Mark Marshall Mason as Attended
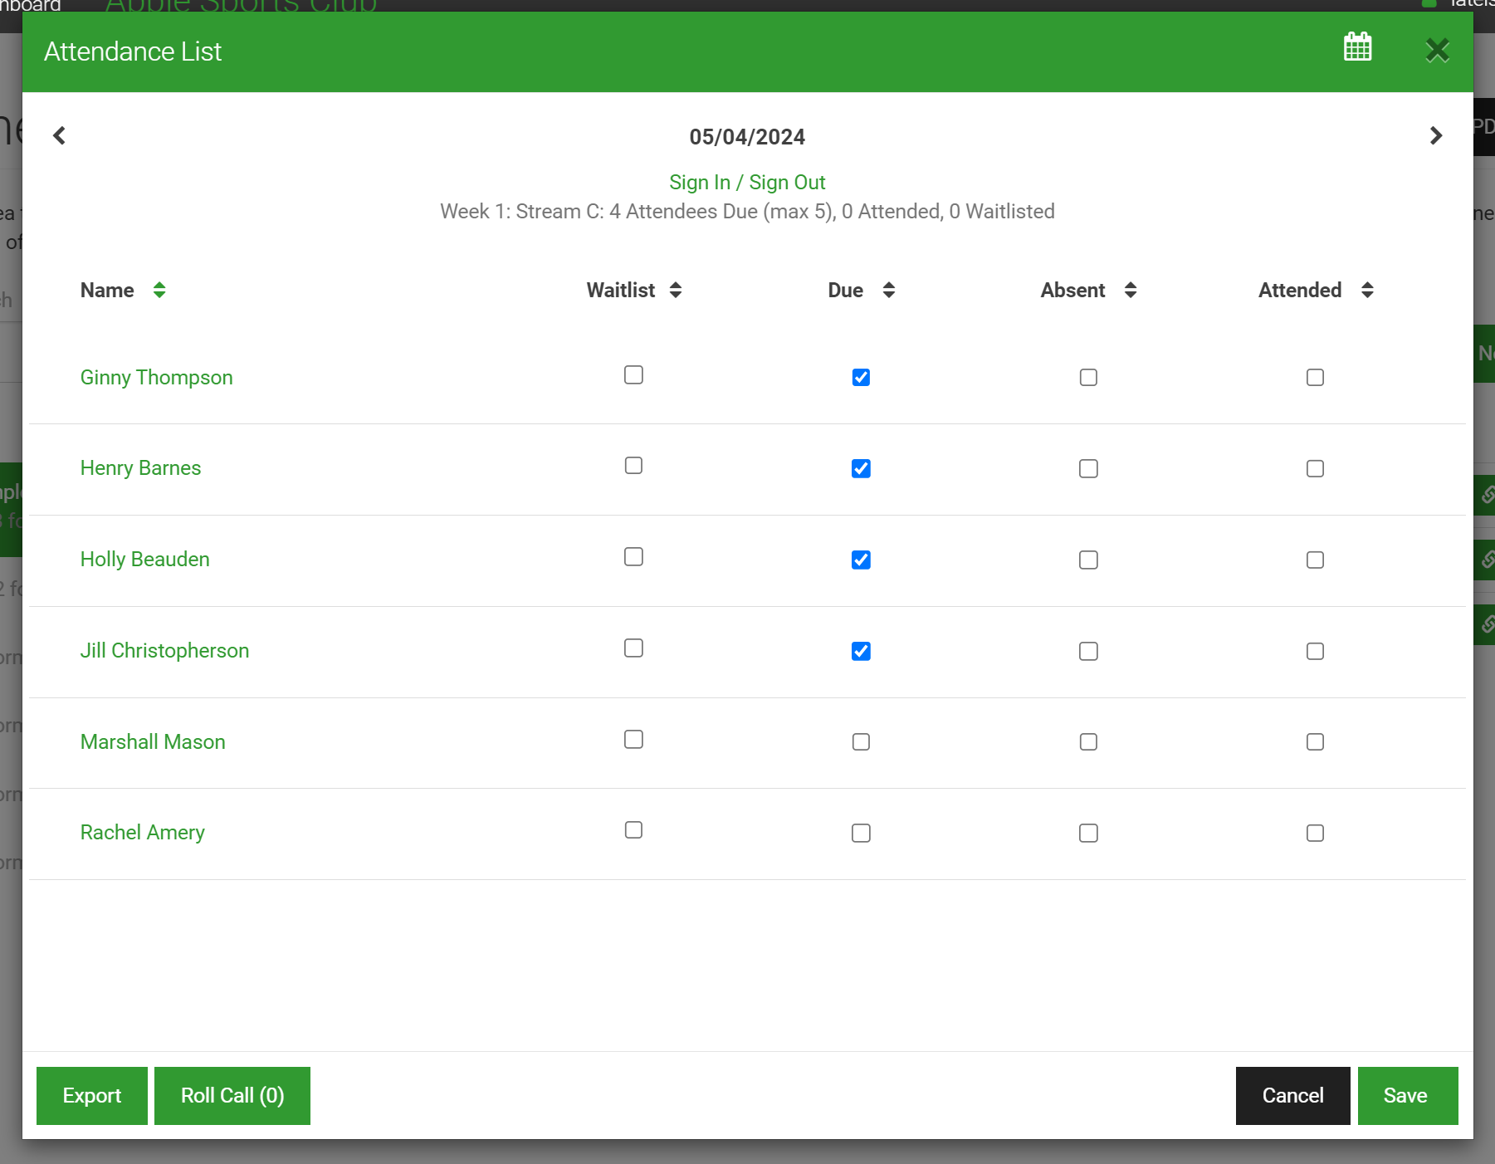This screenshot has height=1164, width=1495. [1315, 742]
